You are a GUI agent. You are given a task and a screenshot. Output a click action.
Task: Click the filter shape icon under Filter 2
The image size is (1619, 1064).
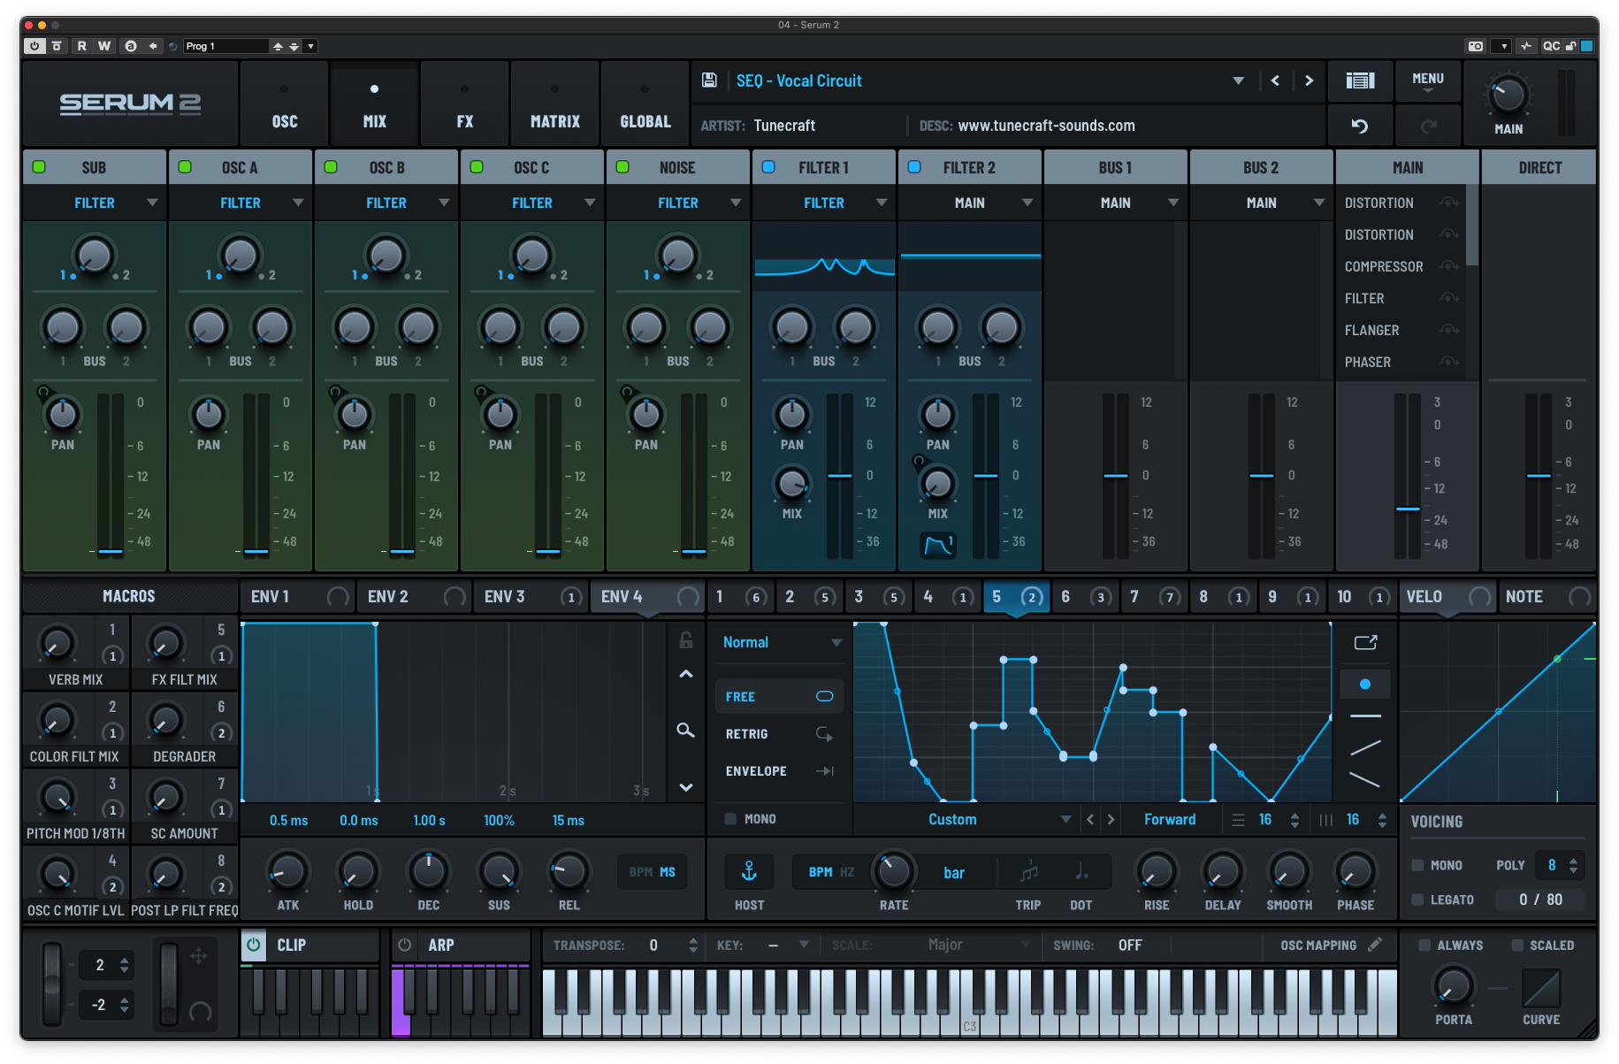[936, 545]
